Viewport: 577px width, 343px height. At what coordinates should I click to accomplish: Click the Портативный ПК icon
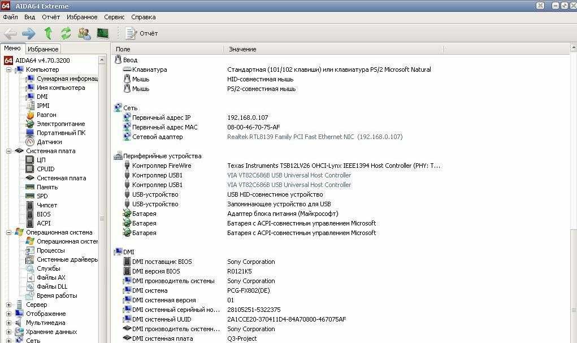(30, 133)
